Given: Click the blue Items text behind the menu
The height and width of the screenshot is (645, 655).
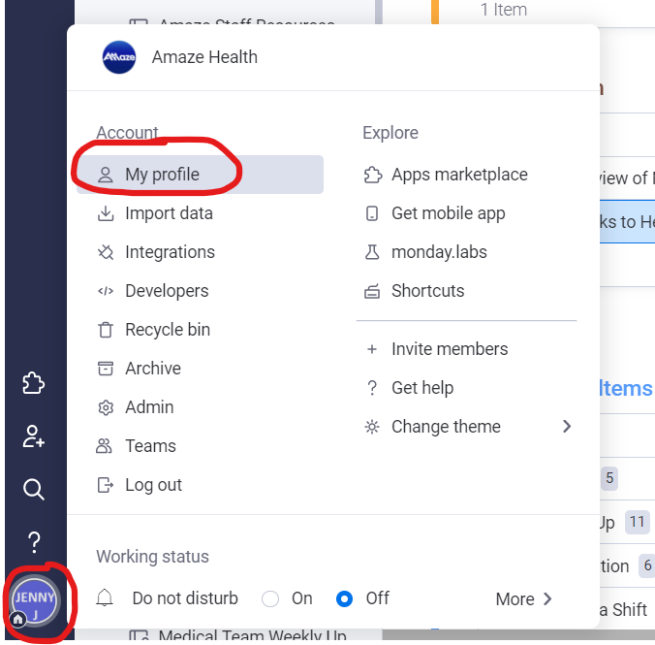Looking at the screenshot, I should (x=625, y=388).
